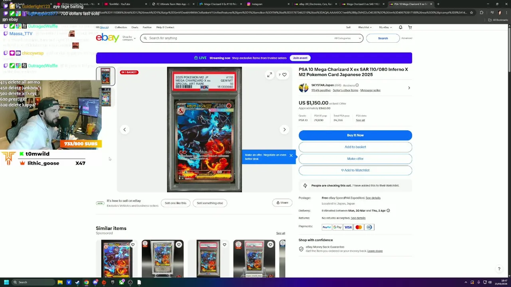Image resolution: width=511 pixels, height=287 pixels.
Task: Open Discord from the taskbar
Action: [x=95, y=282]
